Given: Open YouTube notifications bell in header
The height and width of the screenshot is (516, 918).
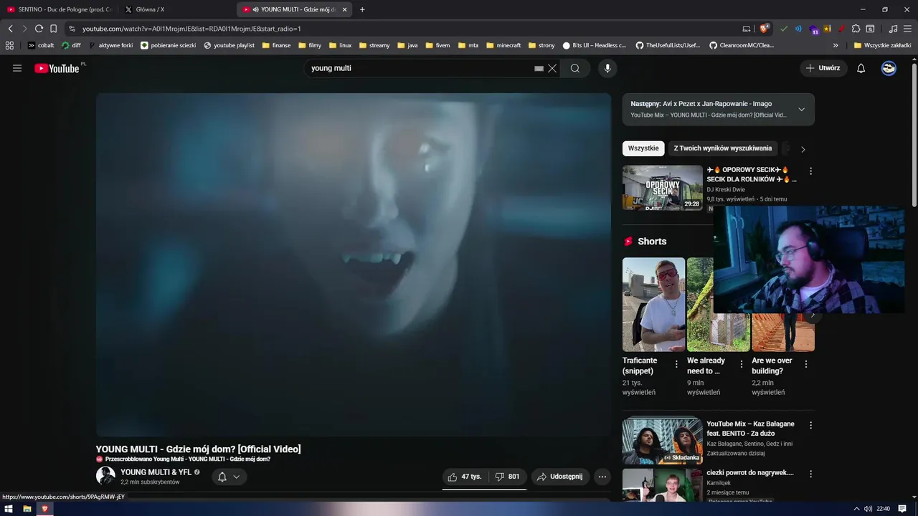Looking at the screenshot, I should [861, 68].
